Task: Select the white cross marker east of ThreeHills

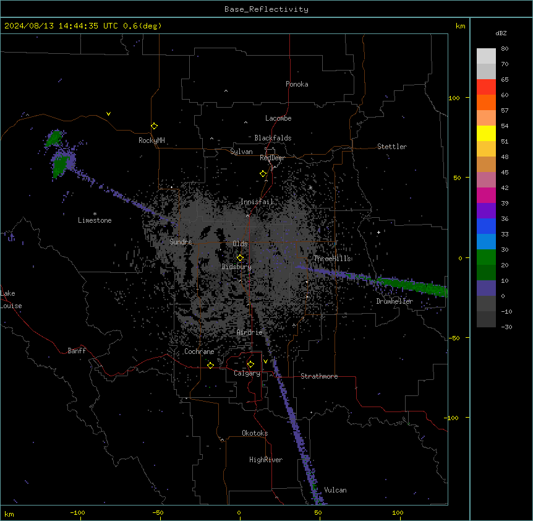Action: coord(378,232)
